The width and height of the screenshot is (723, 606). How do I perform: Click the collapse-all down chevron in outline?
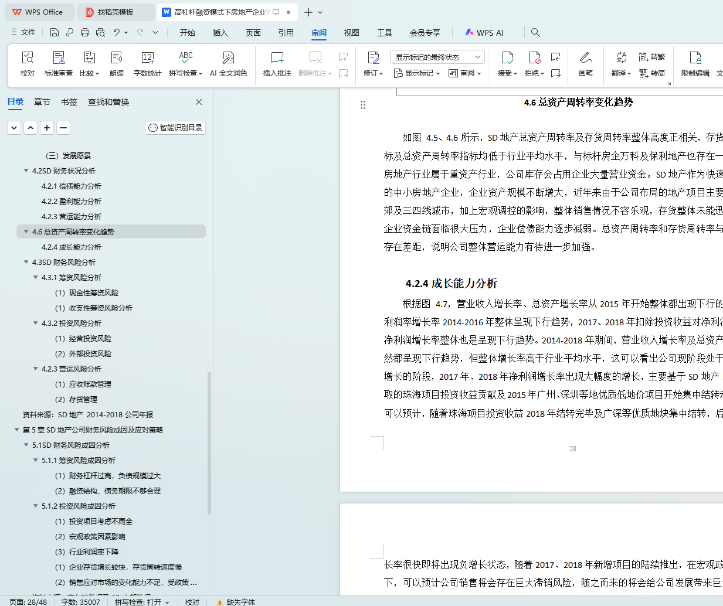(14, 127)
